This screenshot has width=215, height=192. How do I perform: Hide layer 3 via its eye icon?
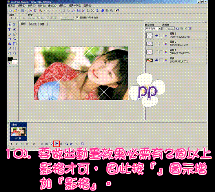pos(157,36)
